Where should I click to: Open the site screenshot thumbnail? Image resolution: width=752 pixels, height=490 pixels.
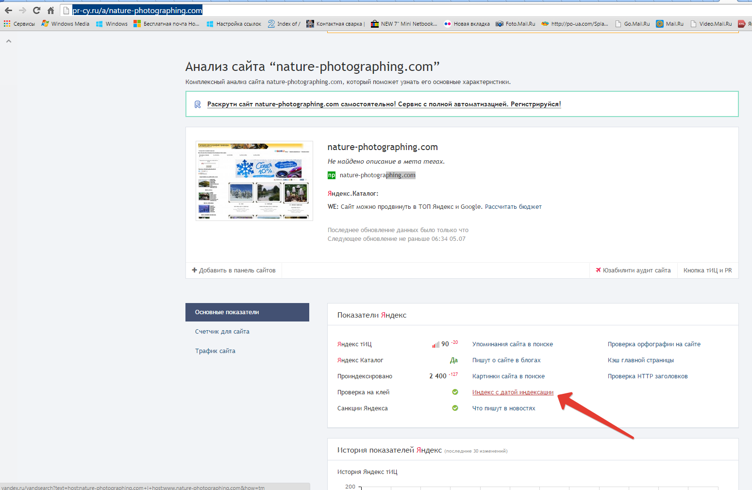pyautogui.click(x=254, y=181)
